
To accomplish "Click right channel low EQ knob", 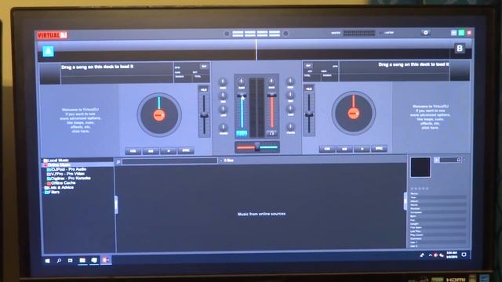I will (x=290, y=109).
